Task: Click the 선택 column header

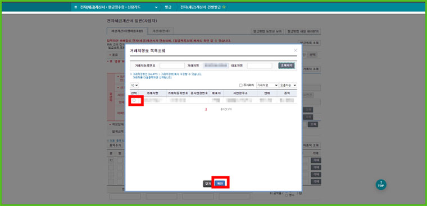Action: click(134, 93)
